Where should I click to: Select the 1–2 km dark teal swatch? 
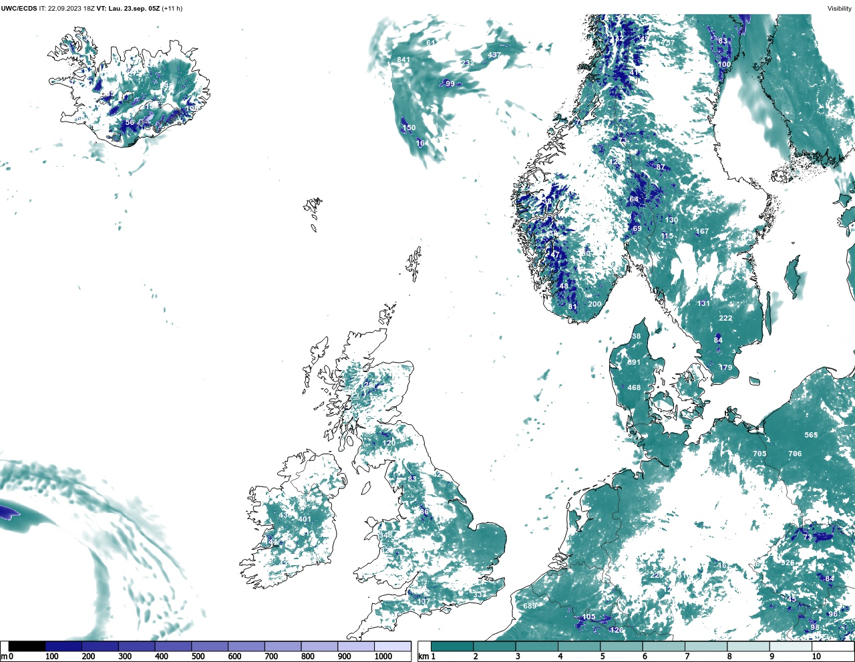tap(452, 647)
